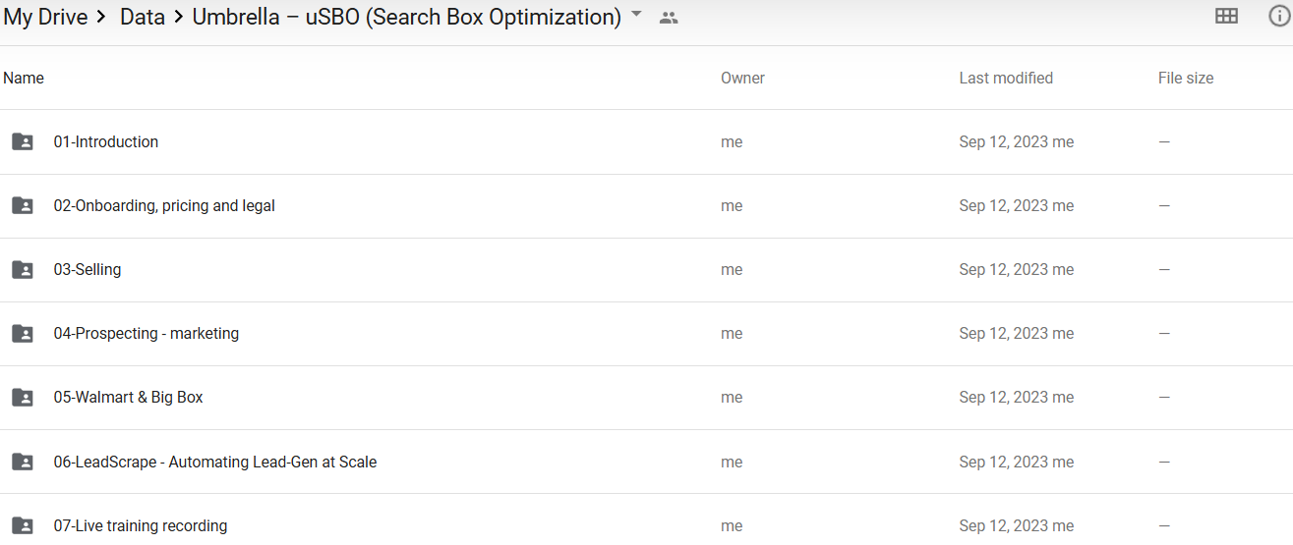
Task: Sort files by Name column
Action: point(24,78)
